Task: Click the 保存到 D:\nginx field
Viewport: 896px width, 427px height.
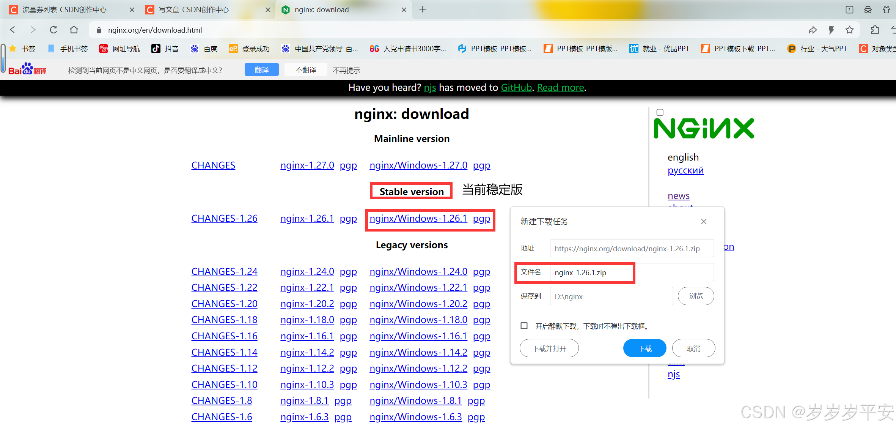Action: 611,296
